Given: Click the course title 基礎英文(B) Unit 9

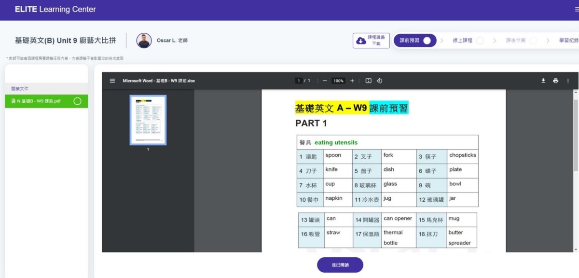Looking at the screenshot, I should pyautogui.click(x=67, y=41).
